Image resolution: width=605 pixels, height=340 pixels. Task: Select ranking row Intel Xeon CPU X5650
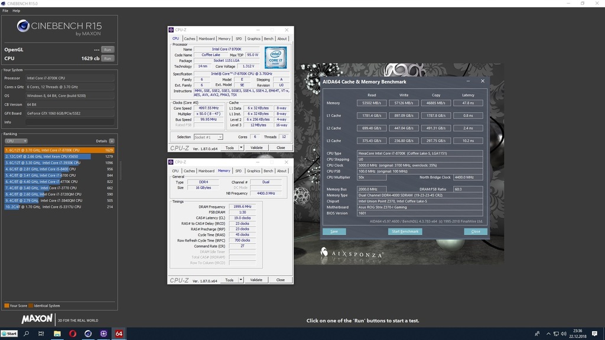60,156
